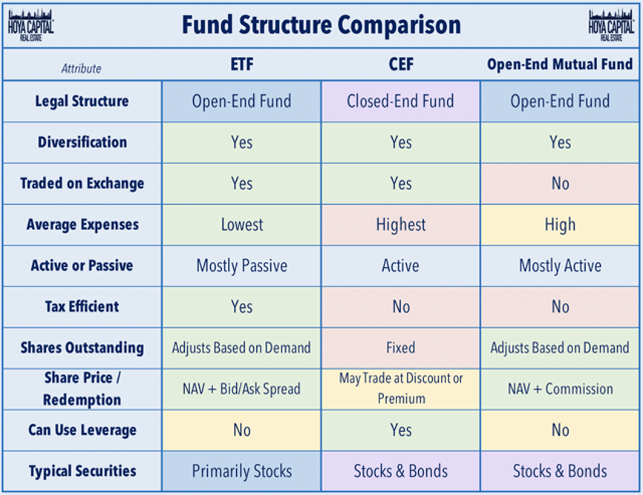Click the Fund Structure Comparison title
This screenshot has width=643, height=495.
point(321,25)
